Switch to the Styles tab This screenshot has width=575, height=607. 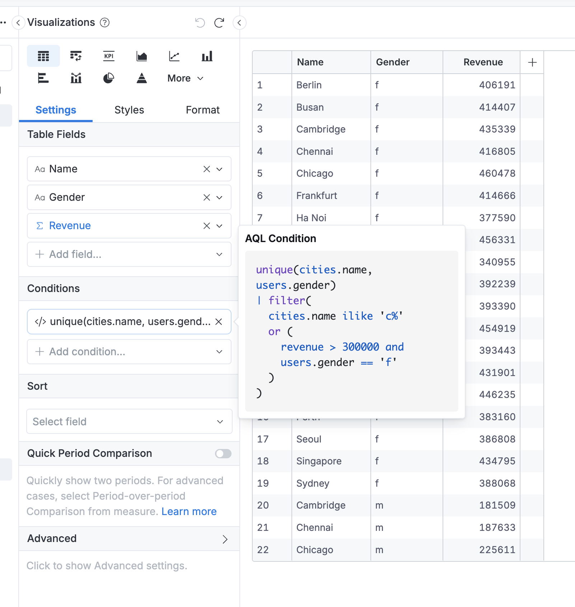[129, 110]
